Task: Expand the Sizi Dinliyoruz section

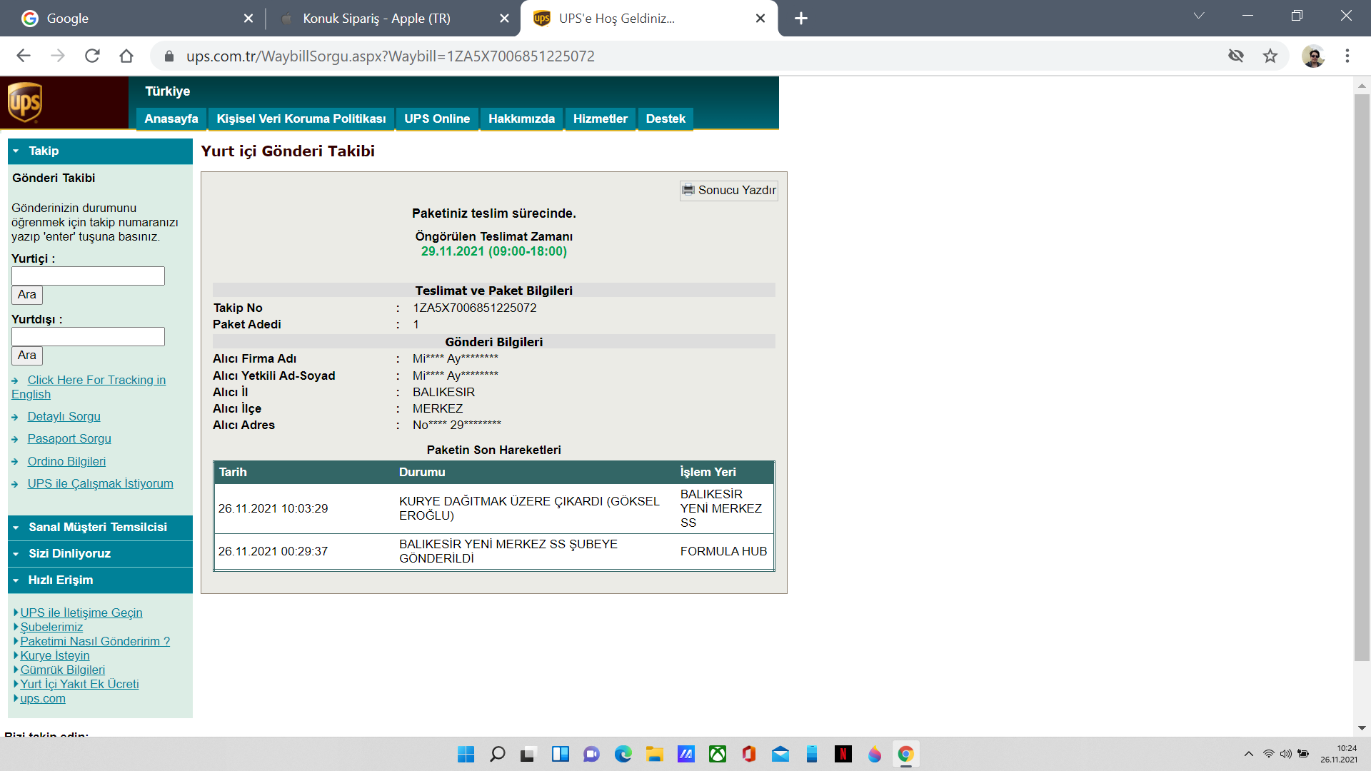Action: (x=100, y=554)
